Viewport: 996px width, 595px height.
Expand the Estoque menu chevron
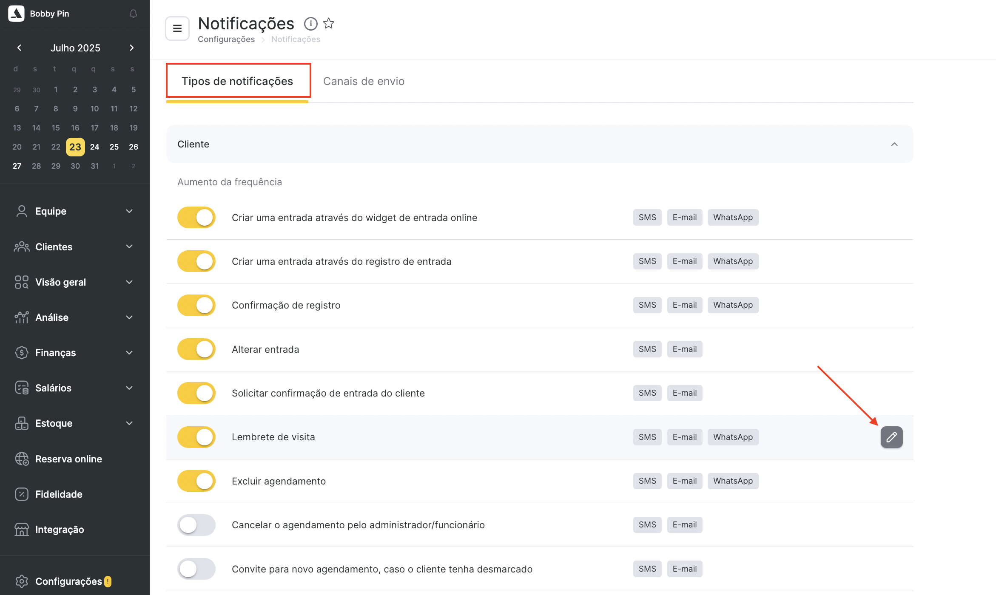click(x=129, y=423)
